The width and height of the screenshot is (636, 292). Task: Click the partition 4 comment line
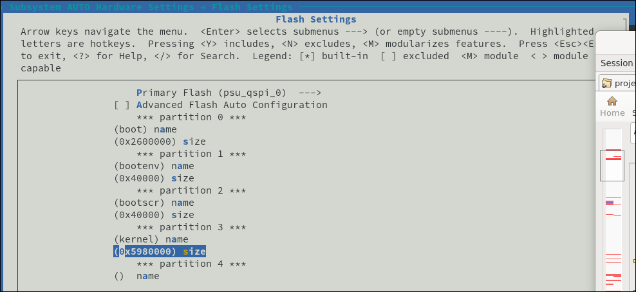point(191,264)
